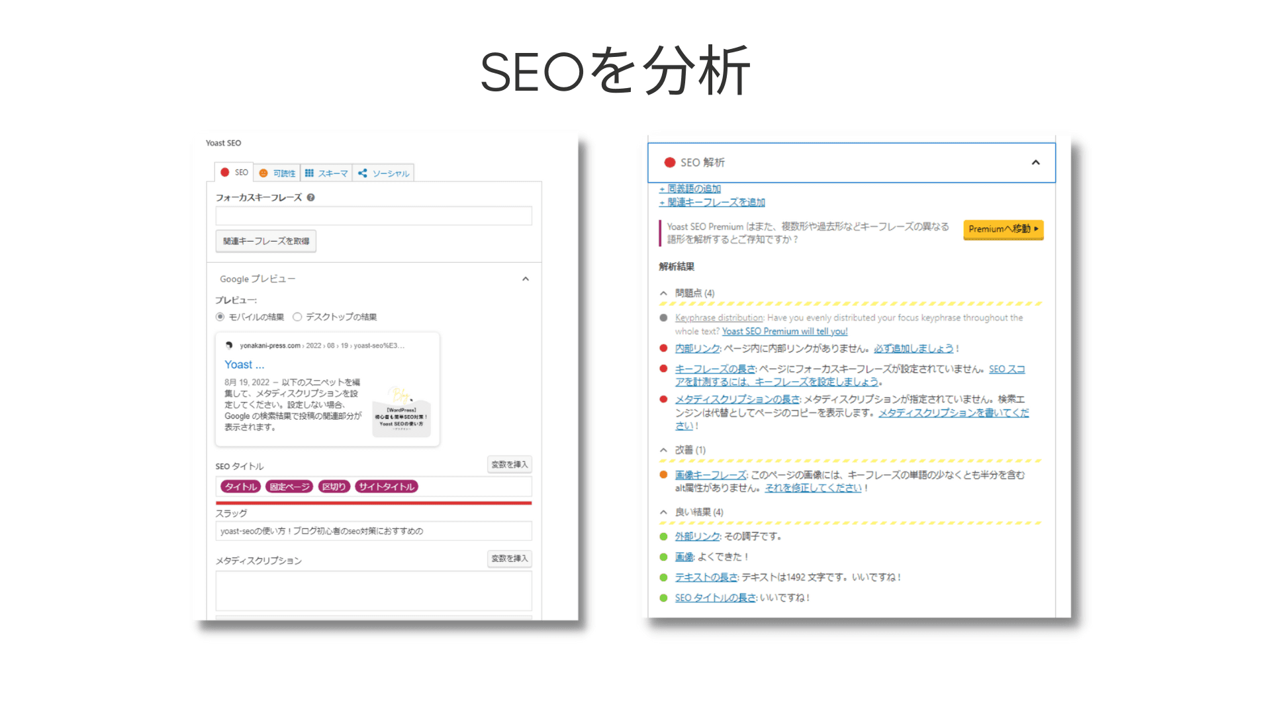
Task: Open the 内部リンク link
Action: 697,348
